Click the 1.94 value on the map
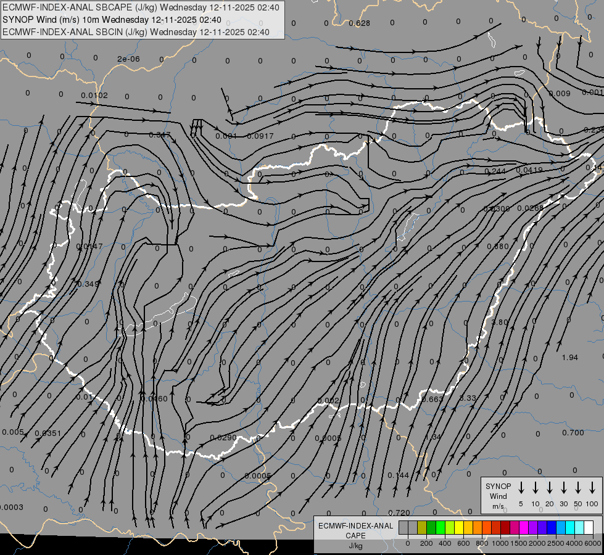 pos(569,358)
